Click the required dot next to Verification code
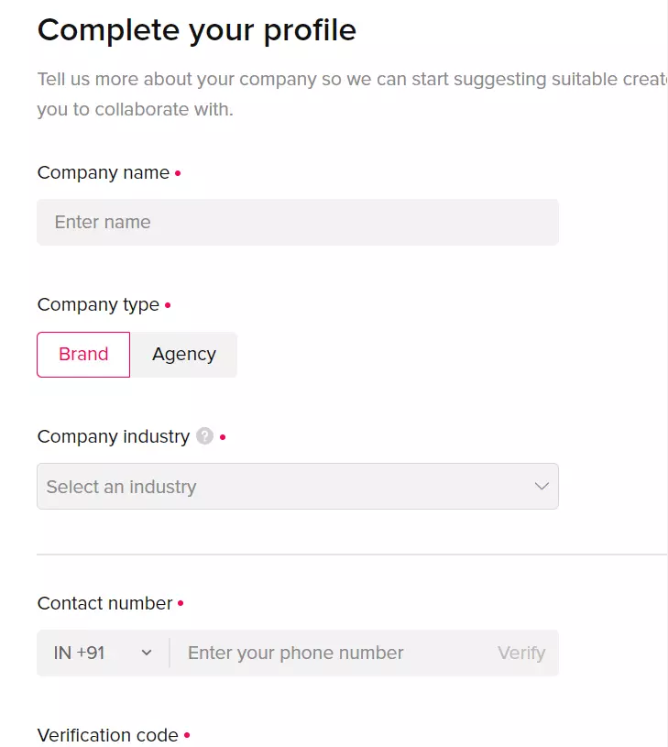 [x=187, y=736]
